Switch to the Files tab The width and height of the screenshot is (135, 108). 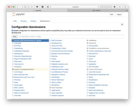click(15, 21)
